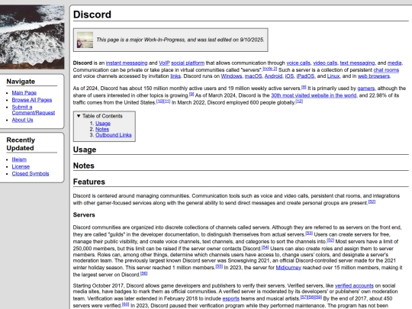Click the Usage section heading
The image size is (412, 309).
[85, 150]
